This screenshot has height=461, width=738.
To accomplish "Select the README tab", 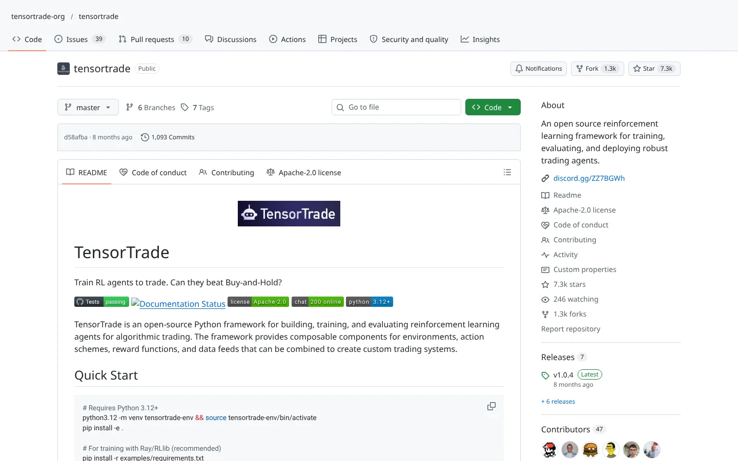I will click(87, 173).
